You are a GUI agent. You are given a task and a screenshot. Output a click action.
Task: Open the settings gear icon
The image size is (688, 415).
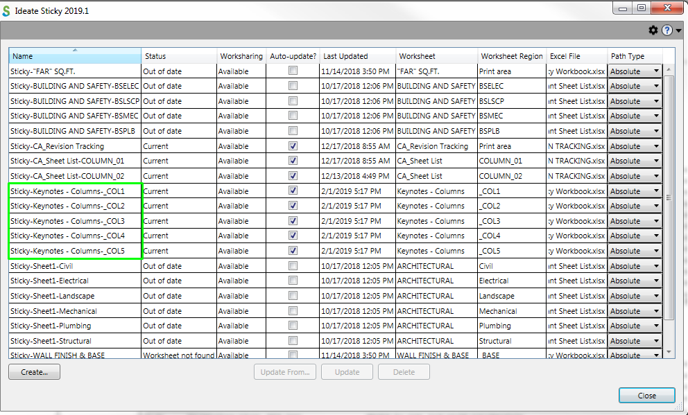coord(653,30)
